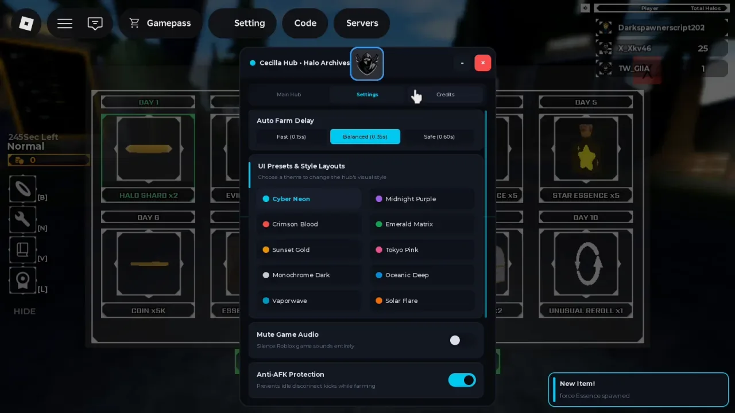Screen dimensions: 735x413
Task: Click the New Item! notification
Action: 639,389
